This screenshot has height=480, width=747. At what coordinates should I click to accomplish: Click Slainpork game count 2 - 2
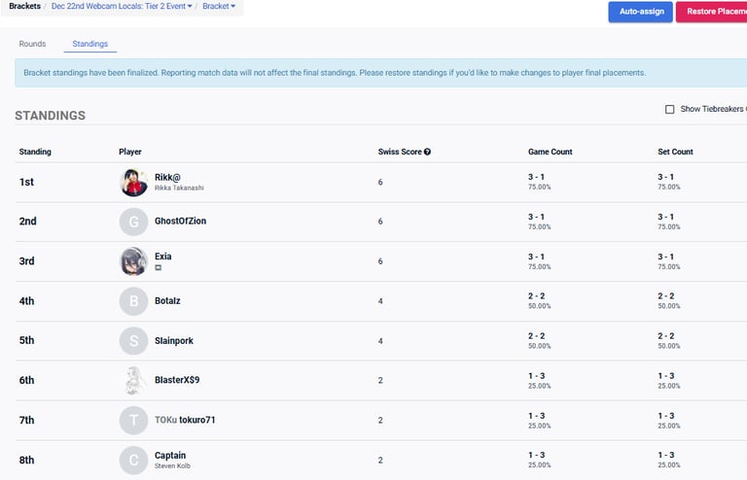point(536,336)
